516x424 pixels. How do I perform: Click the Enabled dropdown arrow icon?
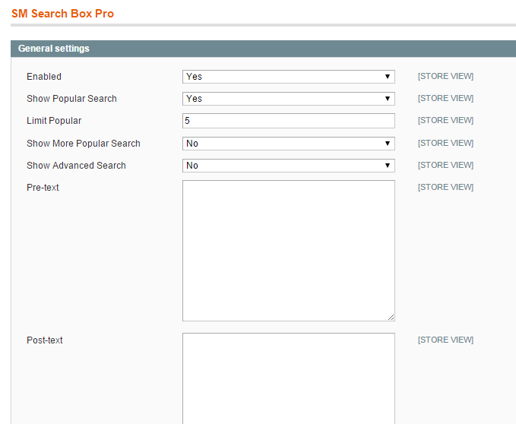click(388, 77)
